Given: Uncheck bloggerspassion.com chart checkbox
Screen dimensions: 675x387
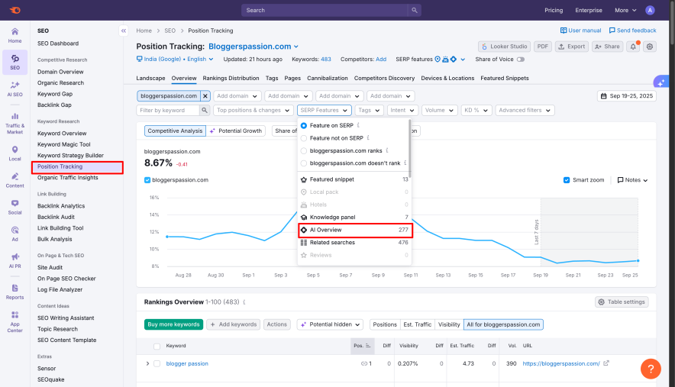Looking at the screenshot, I should 147,180.
